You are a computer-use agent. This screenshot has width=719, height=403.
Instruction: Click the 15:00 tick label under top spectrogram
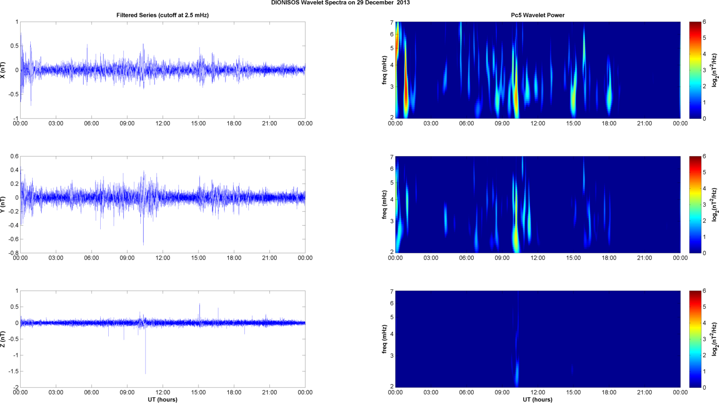(573, 124)
